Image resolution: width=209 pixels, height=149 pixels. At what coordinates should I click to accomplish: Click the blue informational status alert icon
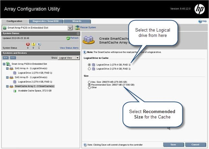point(39,44)
